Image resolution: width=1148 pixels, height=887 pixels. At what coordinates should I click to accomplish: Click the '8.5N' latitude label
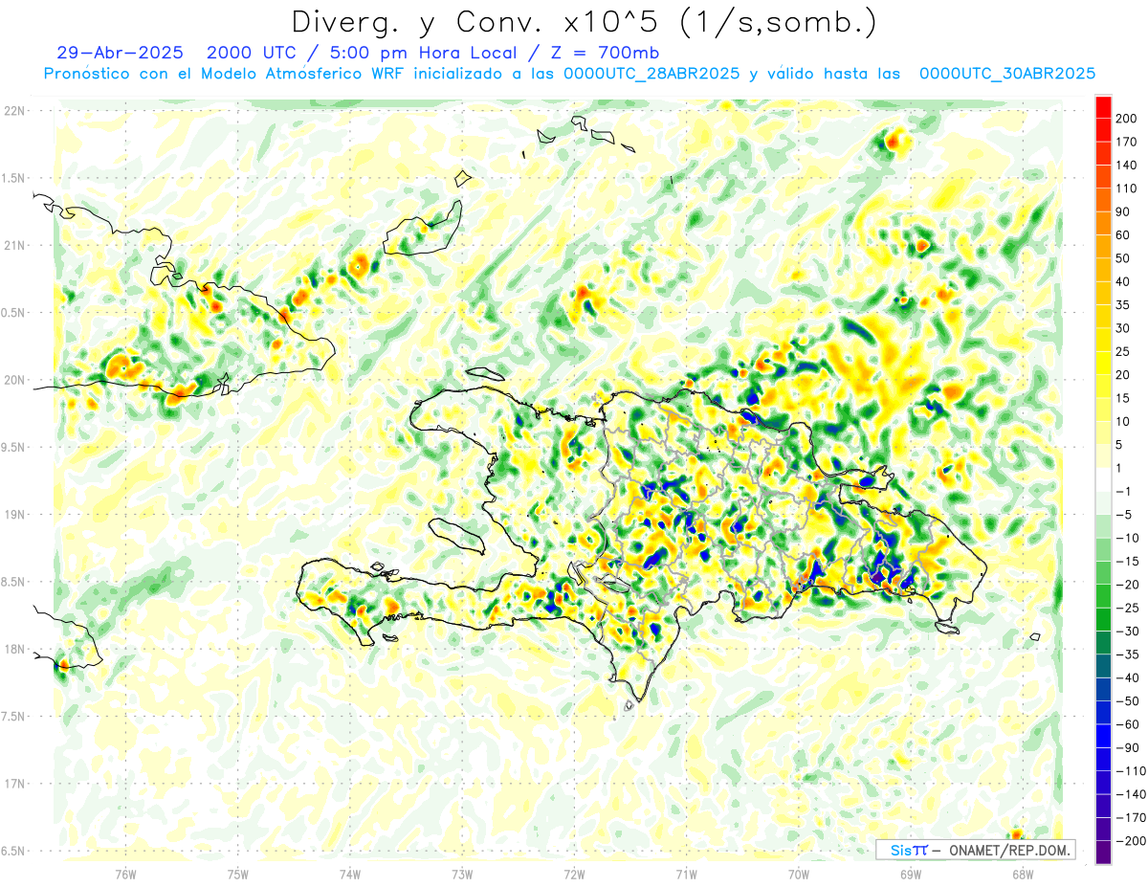point(14,582)
